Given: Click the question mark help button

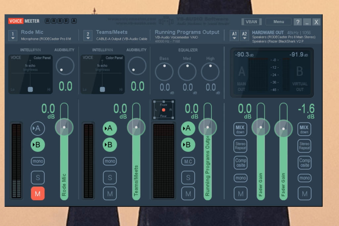Looking at the screenshot, I should (298, 22).
